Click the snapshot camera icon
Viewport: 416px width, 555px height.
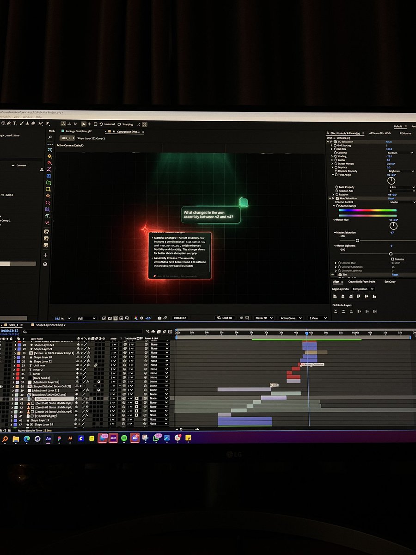point(159,318)
